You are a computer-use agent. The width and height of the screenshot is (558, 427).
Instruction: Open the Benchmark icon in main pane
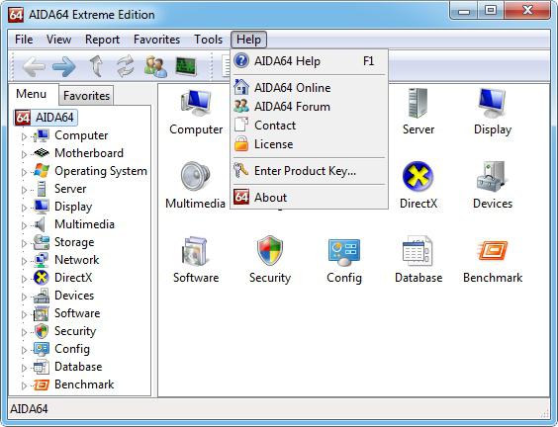[493, 251]
